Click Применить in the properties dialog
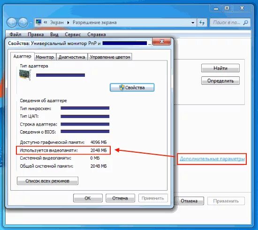Image resolution: width=258 pixels, height=230 pixels. (x=153, y=198)
